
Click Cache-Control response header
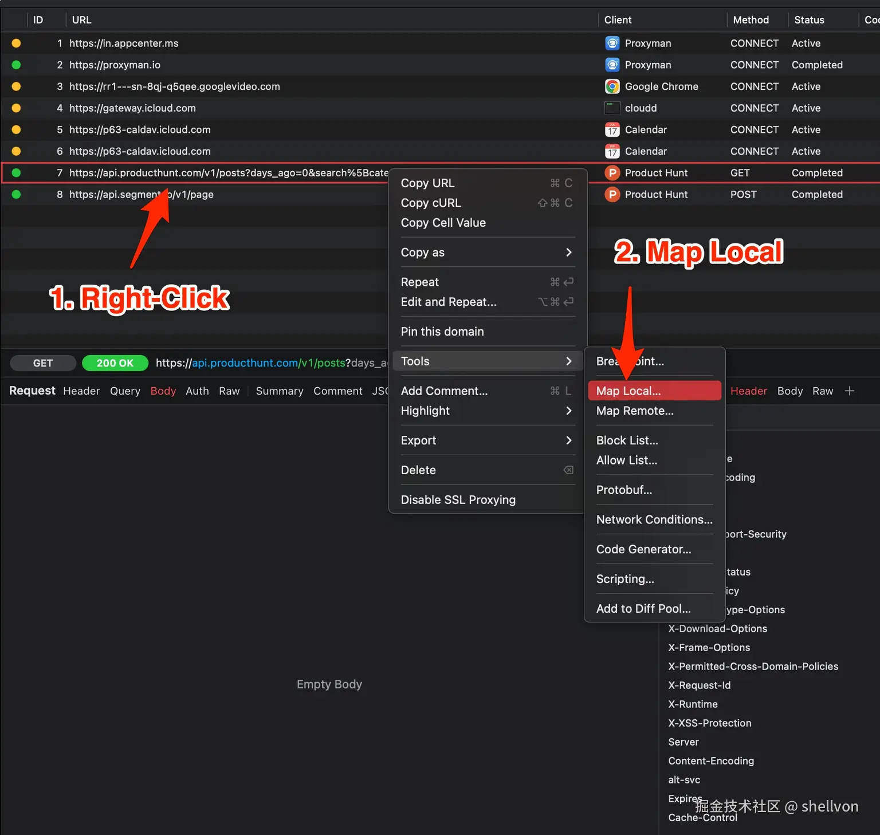pyautogui.click(x=702, y=818)
